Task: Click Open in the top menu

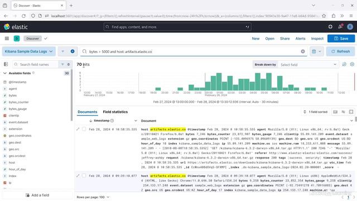Action: click(269, 39)
